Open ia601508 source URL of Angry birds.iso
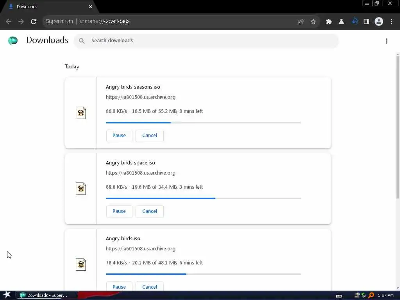This screenshot has height=300, width=400. pos(141,249)
